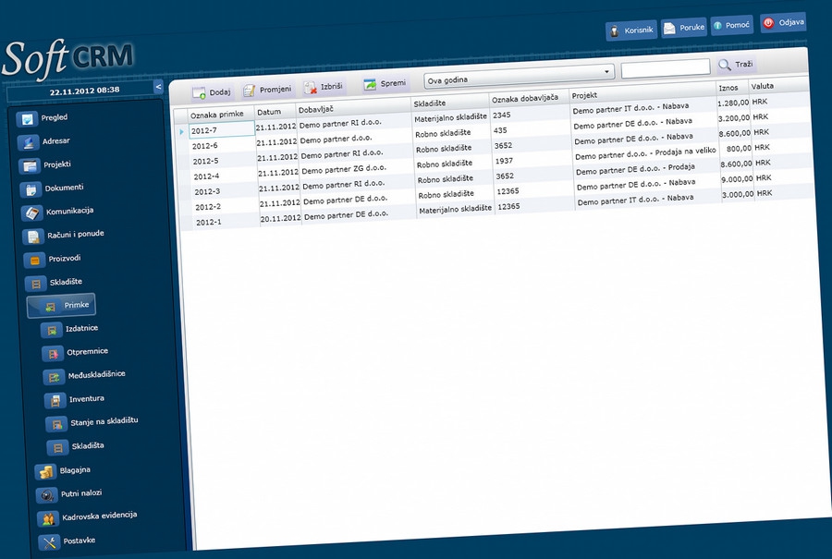The image size is (832, 559).
Task: Open the Projekti sidebar icon
Action: click(30, 166)
